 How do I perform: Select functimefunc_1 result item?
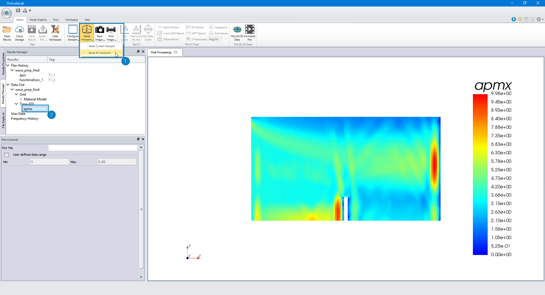point(31,80)
